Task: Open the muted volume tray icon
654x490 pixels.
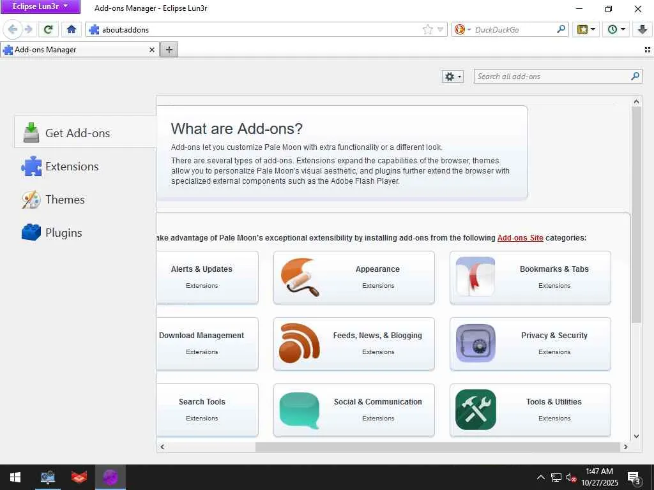Action: (x=572, y=477)
